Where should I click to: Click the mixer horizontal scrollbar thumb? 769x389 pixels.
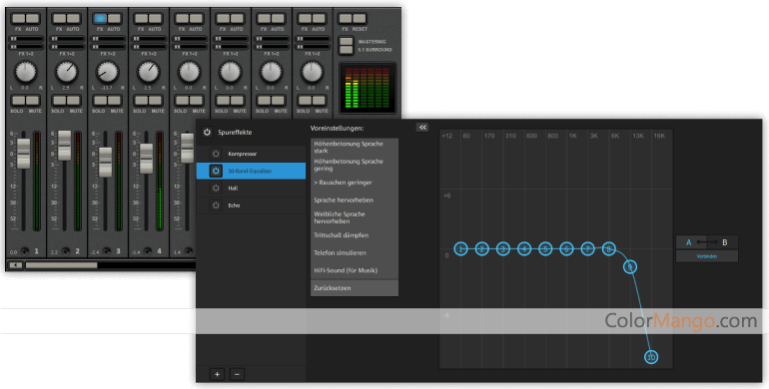pyautogui.click(x=61, y=265)
